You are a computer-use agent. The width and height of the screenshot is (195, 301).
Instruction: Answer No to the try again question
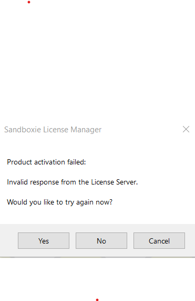(x=101, y=240)
